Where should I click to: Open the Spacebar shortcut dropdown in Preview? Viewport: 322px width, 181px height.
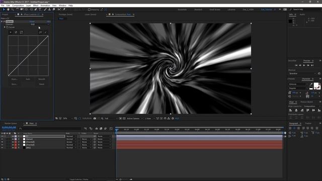click(302, 73)
